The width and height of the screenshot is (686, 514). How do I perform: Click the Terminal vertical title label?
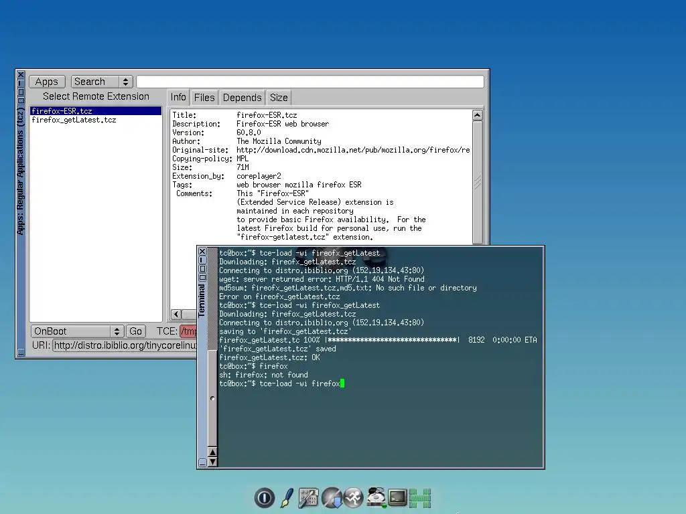coord(202,301)
